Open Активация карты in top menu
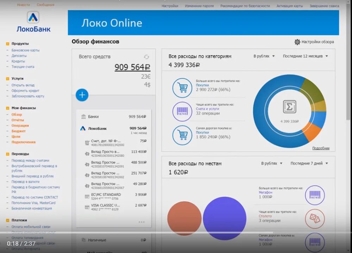352x253 pixels. 290,6
